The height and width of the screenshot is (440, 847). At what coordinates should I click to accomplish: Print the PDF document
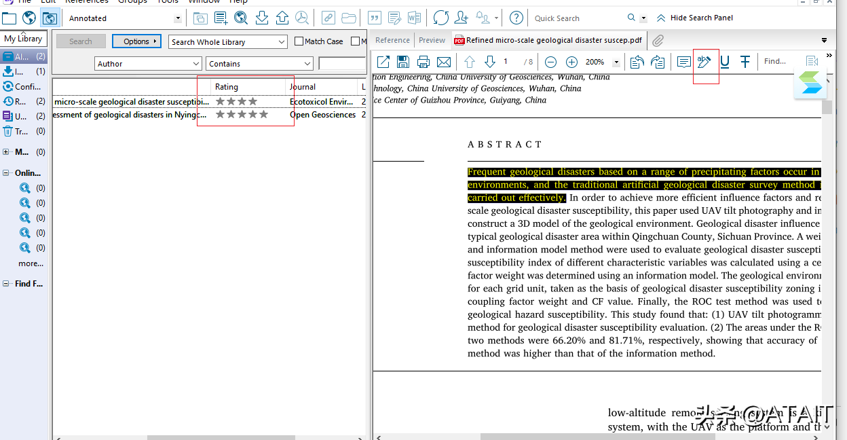click(423, 62)
